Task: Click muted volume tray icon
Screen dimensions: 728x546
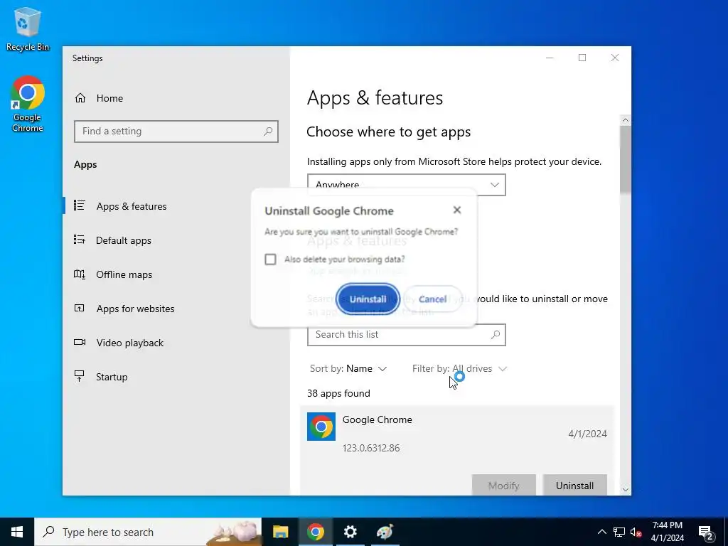Action: (636, 532)
